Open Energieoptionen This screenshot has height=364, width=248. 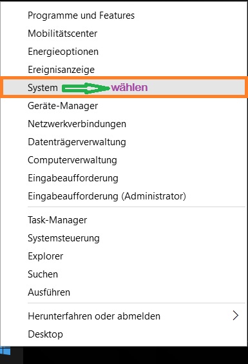click(x=63, y=52)
